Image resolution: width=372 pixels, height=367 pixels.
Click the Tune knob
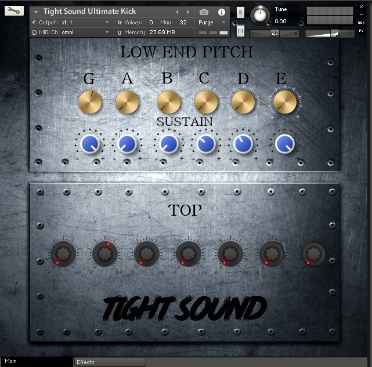pyautogui.click(x=260, y=14)
